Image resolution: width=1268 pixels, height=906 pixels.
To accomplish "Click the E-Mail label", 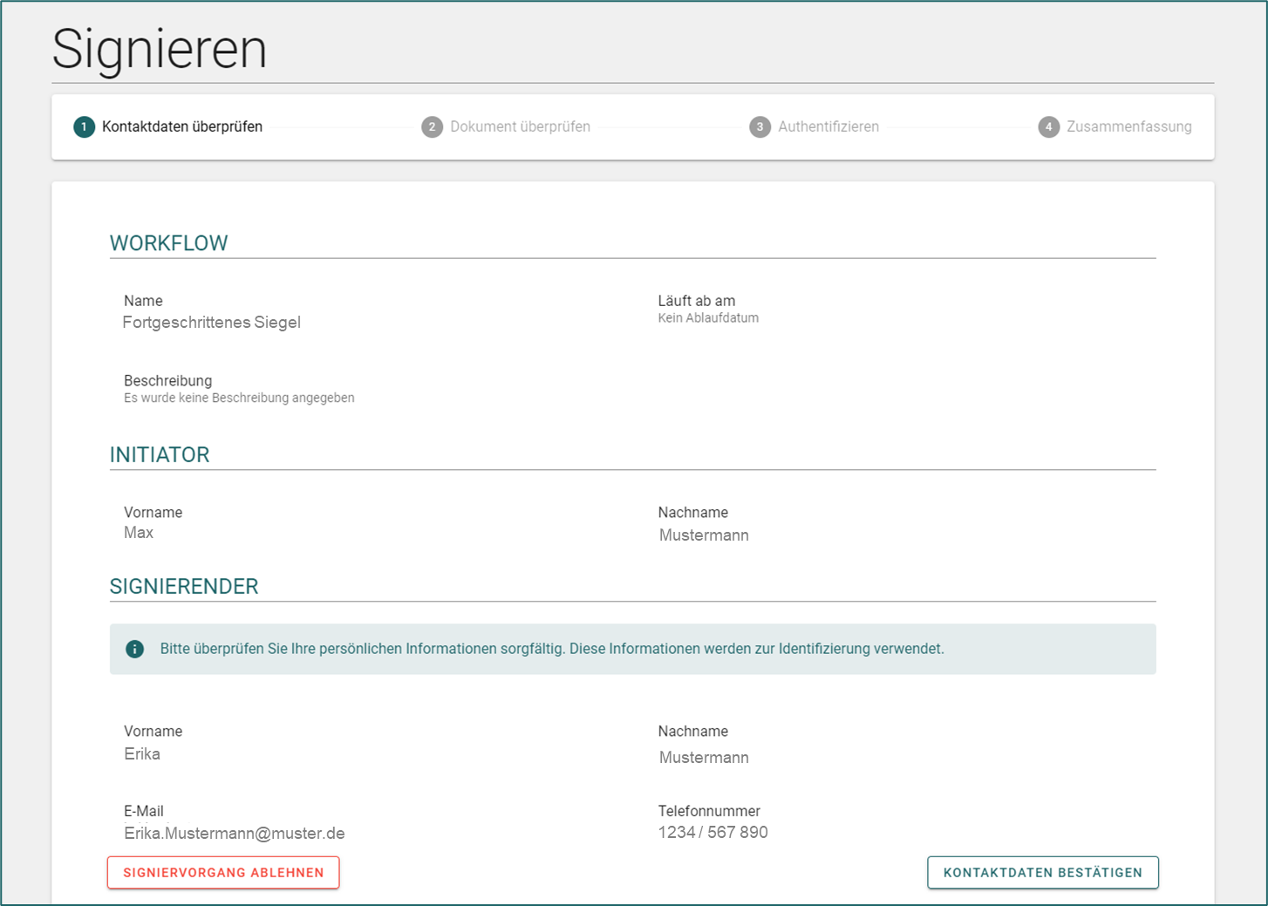I will [x=144, y=811].
